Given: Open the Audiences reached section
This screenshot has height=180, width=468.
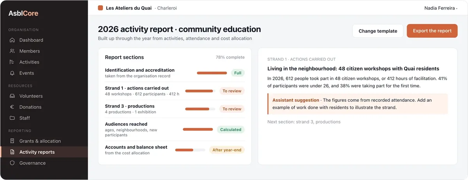Looking at the screenshot, I should (175, 129).
